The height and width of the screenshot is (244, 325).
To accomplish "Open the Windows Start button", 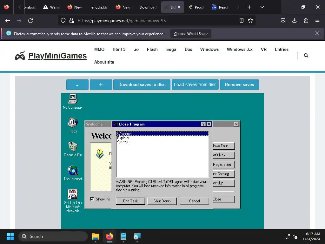I will pos(10,236).
